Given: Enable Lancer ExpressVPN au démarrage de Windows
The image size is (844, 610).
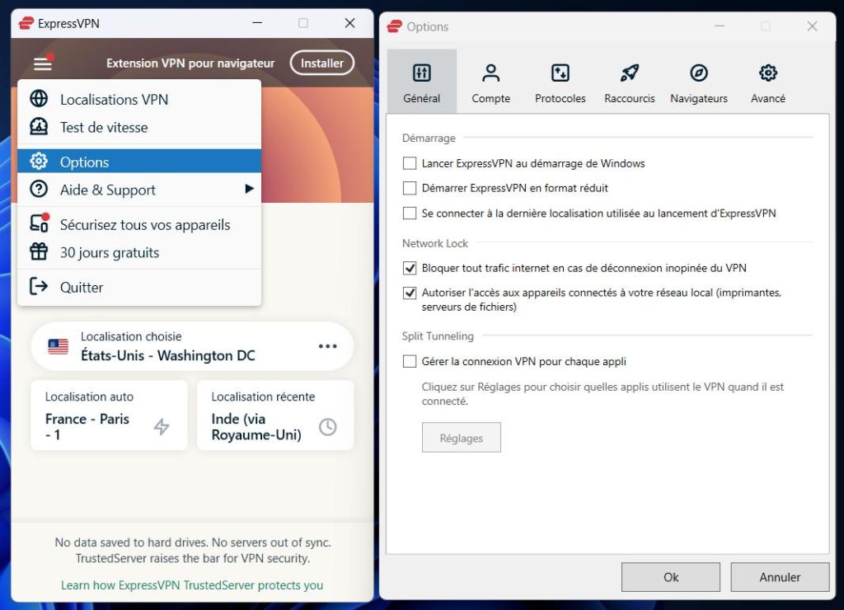Looking at the screenshot, I should coord(410,163).
